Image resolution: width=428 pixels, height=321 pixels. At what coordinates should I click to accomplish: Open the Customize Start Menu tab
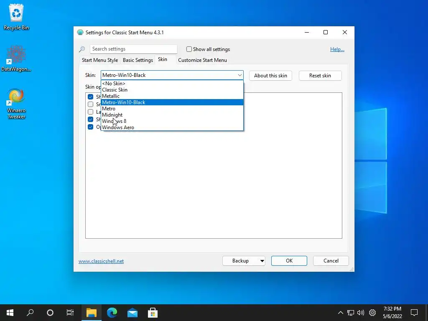click(x=203, y=60)
